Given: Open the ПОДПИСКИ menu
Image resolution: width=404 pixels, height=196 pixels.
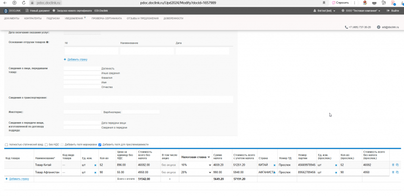Looking at the screenshot, I should coord(53,18).
